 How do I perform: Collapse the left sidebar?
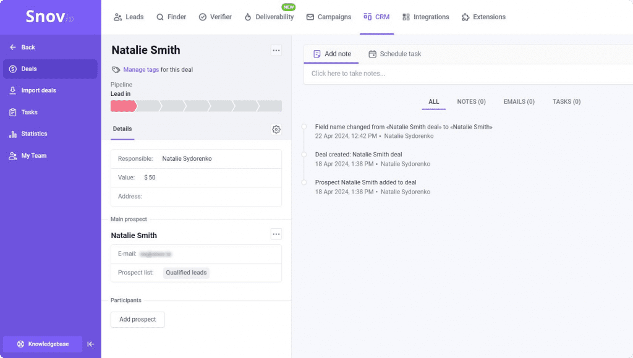[x=90, y=344]
